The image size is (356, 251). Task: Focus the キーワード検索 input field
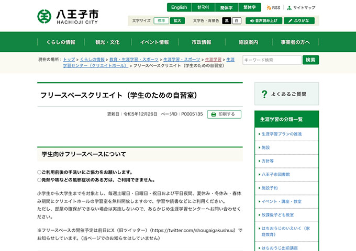pyautogui.click(x=272, y=60)
